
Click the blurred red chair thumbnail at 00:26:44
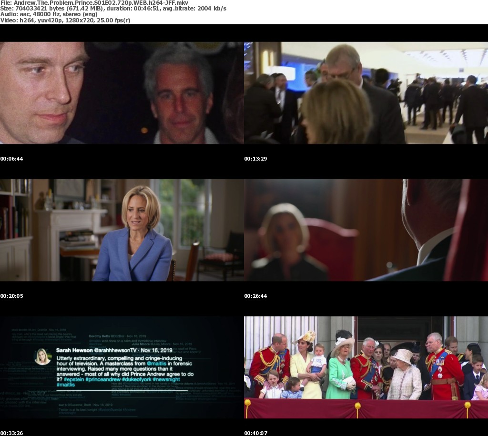tap(366, 230)
